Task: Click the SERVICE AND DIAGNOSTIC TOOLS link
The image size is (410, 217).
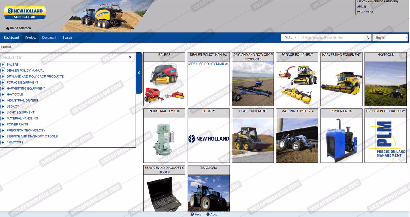Action: (x=32, y=136)
